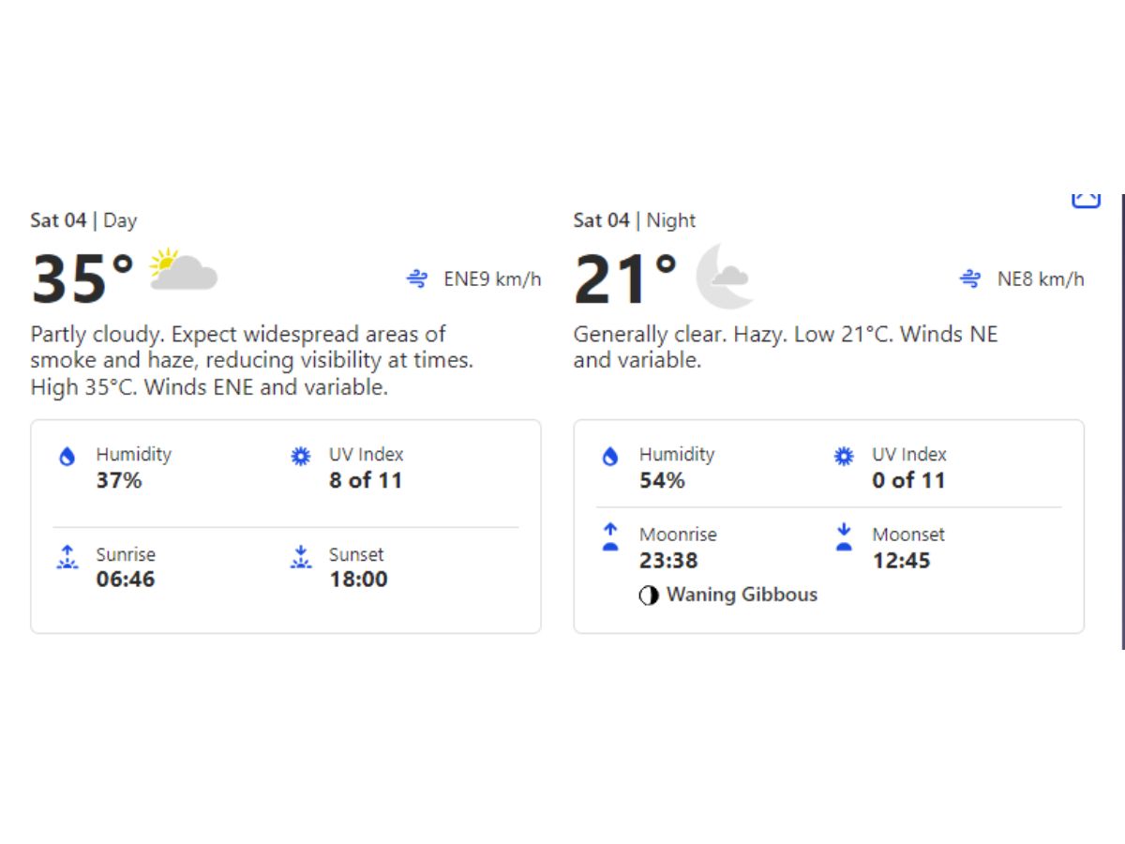Click the Waning Gibbous text label

coord(742,595)
